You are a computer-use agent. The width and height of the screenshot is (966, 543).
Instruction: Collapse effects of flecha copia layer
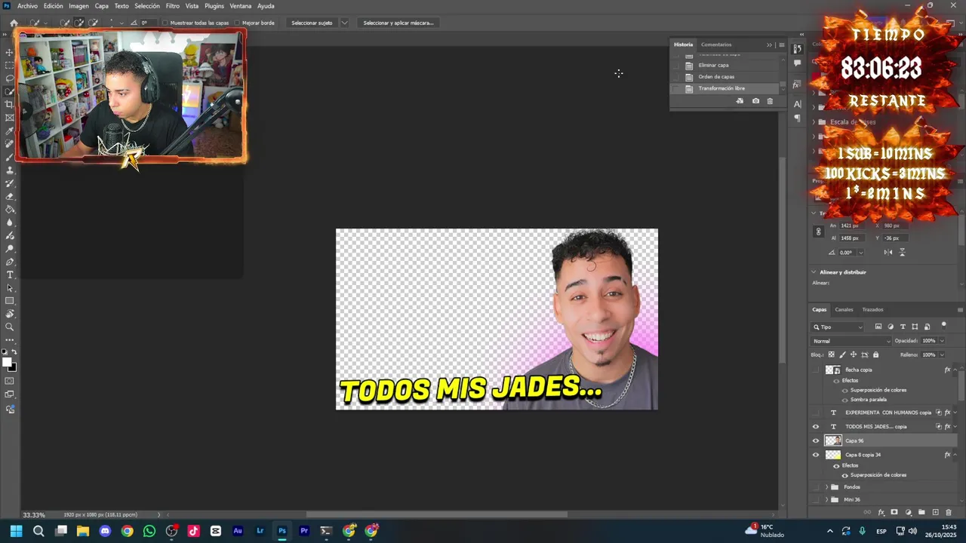click(x=955, y=370)
